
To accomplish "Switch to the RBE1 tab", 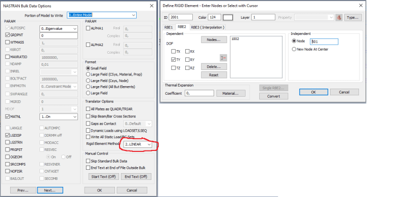I will point(169,27).
